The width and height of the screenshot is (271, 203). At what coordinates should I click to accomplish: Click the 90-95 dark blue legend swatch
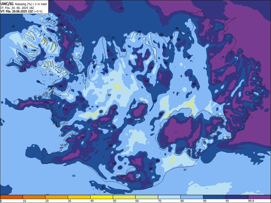tap(214, 197)
